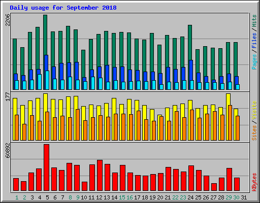
Task: Click day label 4 on the x-axis
Action: pyautogui.click(x=40, y=197)
